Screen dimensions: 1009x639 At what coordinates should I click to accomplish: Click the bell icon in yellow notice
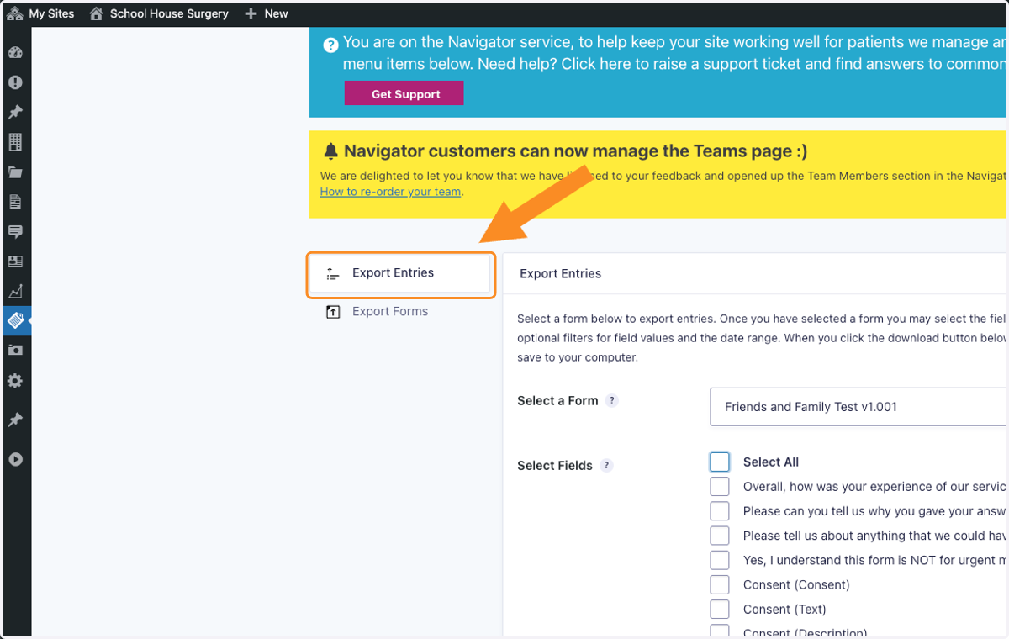[330, 151]
